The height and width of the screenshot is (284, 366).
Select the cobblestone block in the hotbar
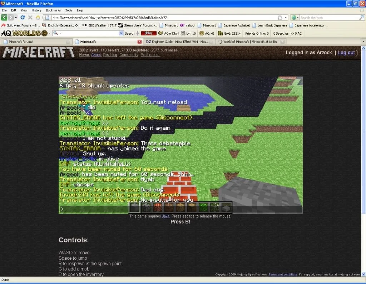coord(146,207)
